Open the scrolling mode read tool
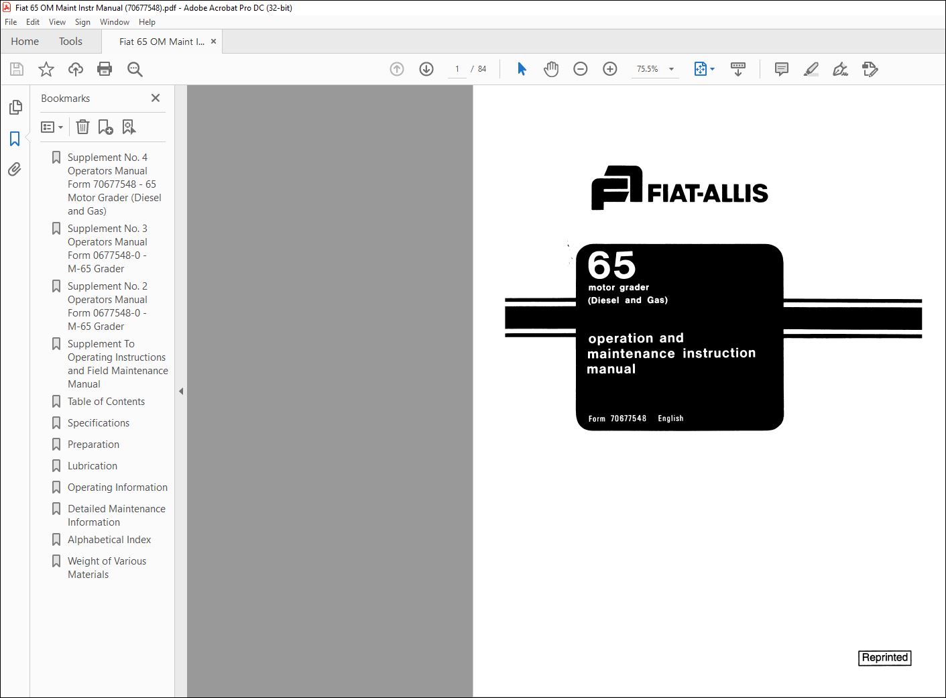The width and height of the screenshot is (946, 698). [x=738, y=69]
